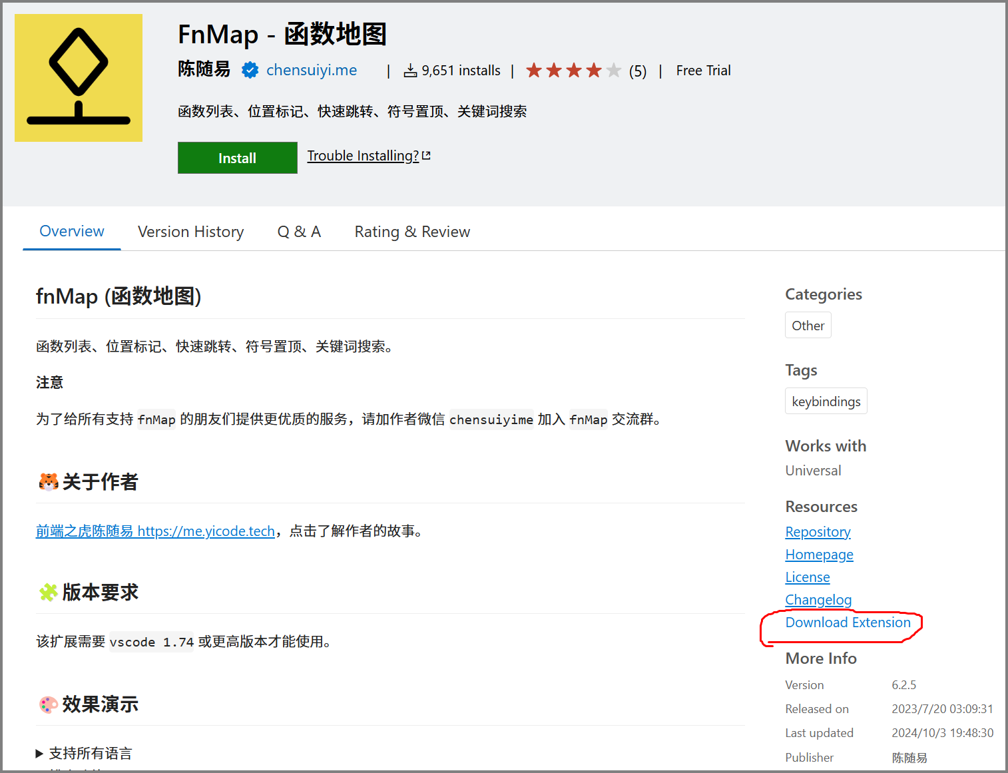
Task: Click the Universal text under Works with
Action: pyautogui.click(x=814, y=471)
